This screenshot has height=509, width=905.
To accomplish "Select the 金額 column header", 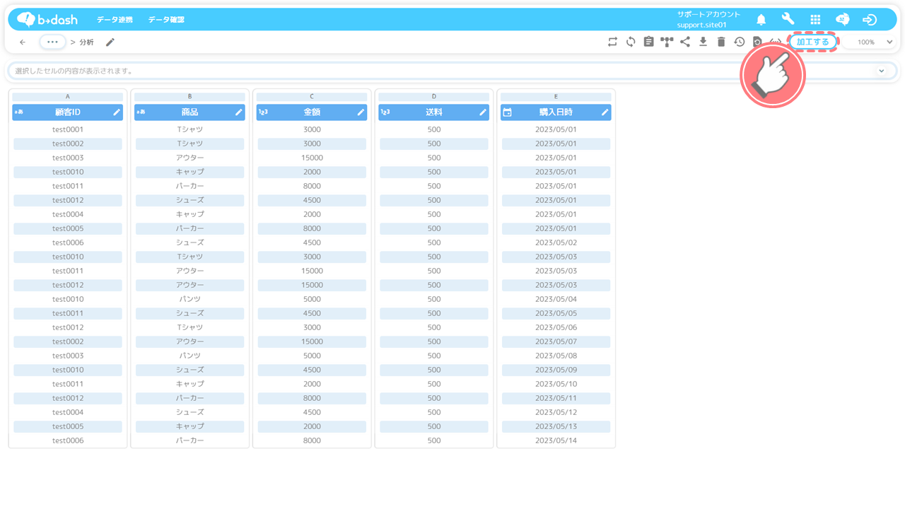I will [x=312, y=112].
